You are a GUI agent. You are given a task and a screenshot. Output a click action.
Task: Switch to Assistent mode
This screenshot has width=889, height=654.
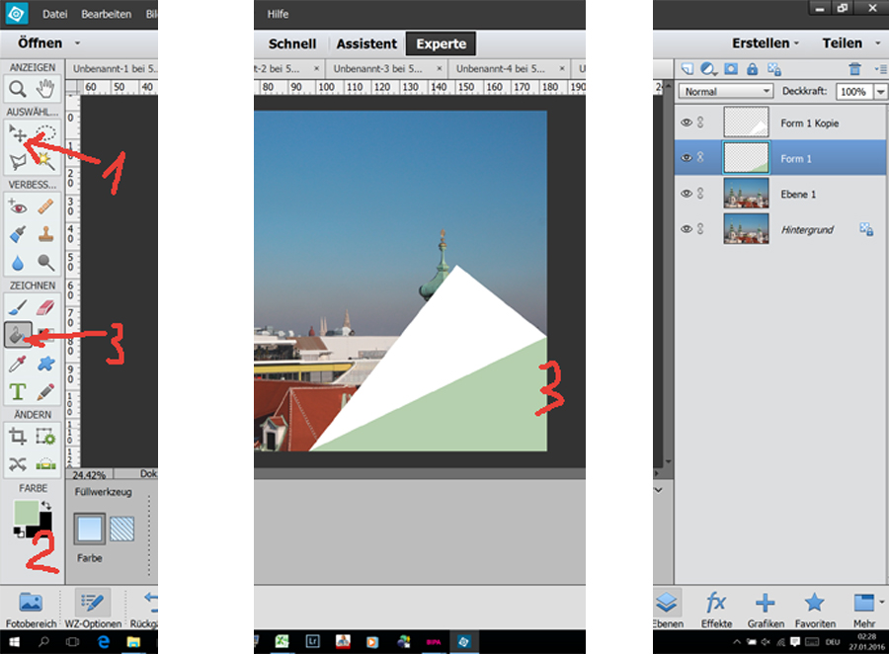(x=366, y=43)
